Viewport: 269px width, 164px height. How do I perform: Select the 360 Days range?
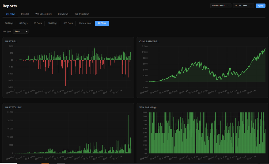tap(68, 23)
